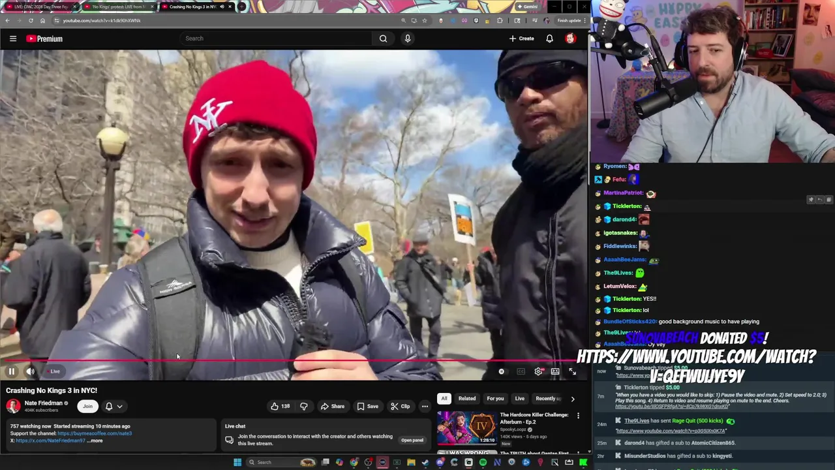Start voice search with microphone icon

point(408,39)
